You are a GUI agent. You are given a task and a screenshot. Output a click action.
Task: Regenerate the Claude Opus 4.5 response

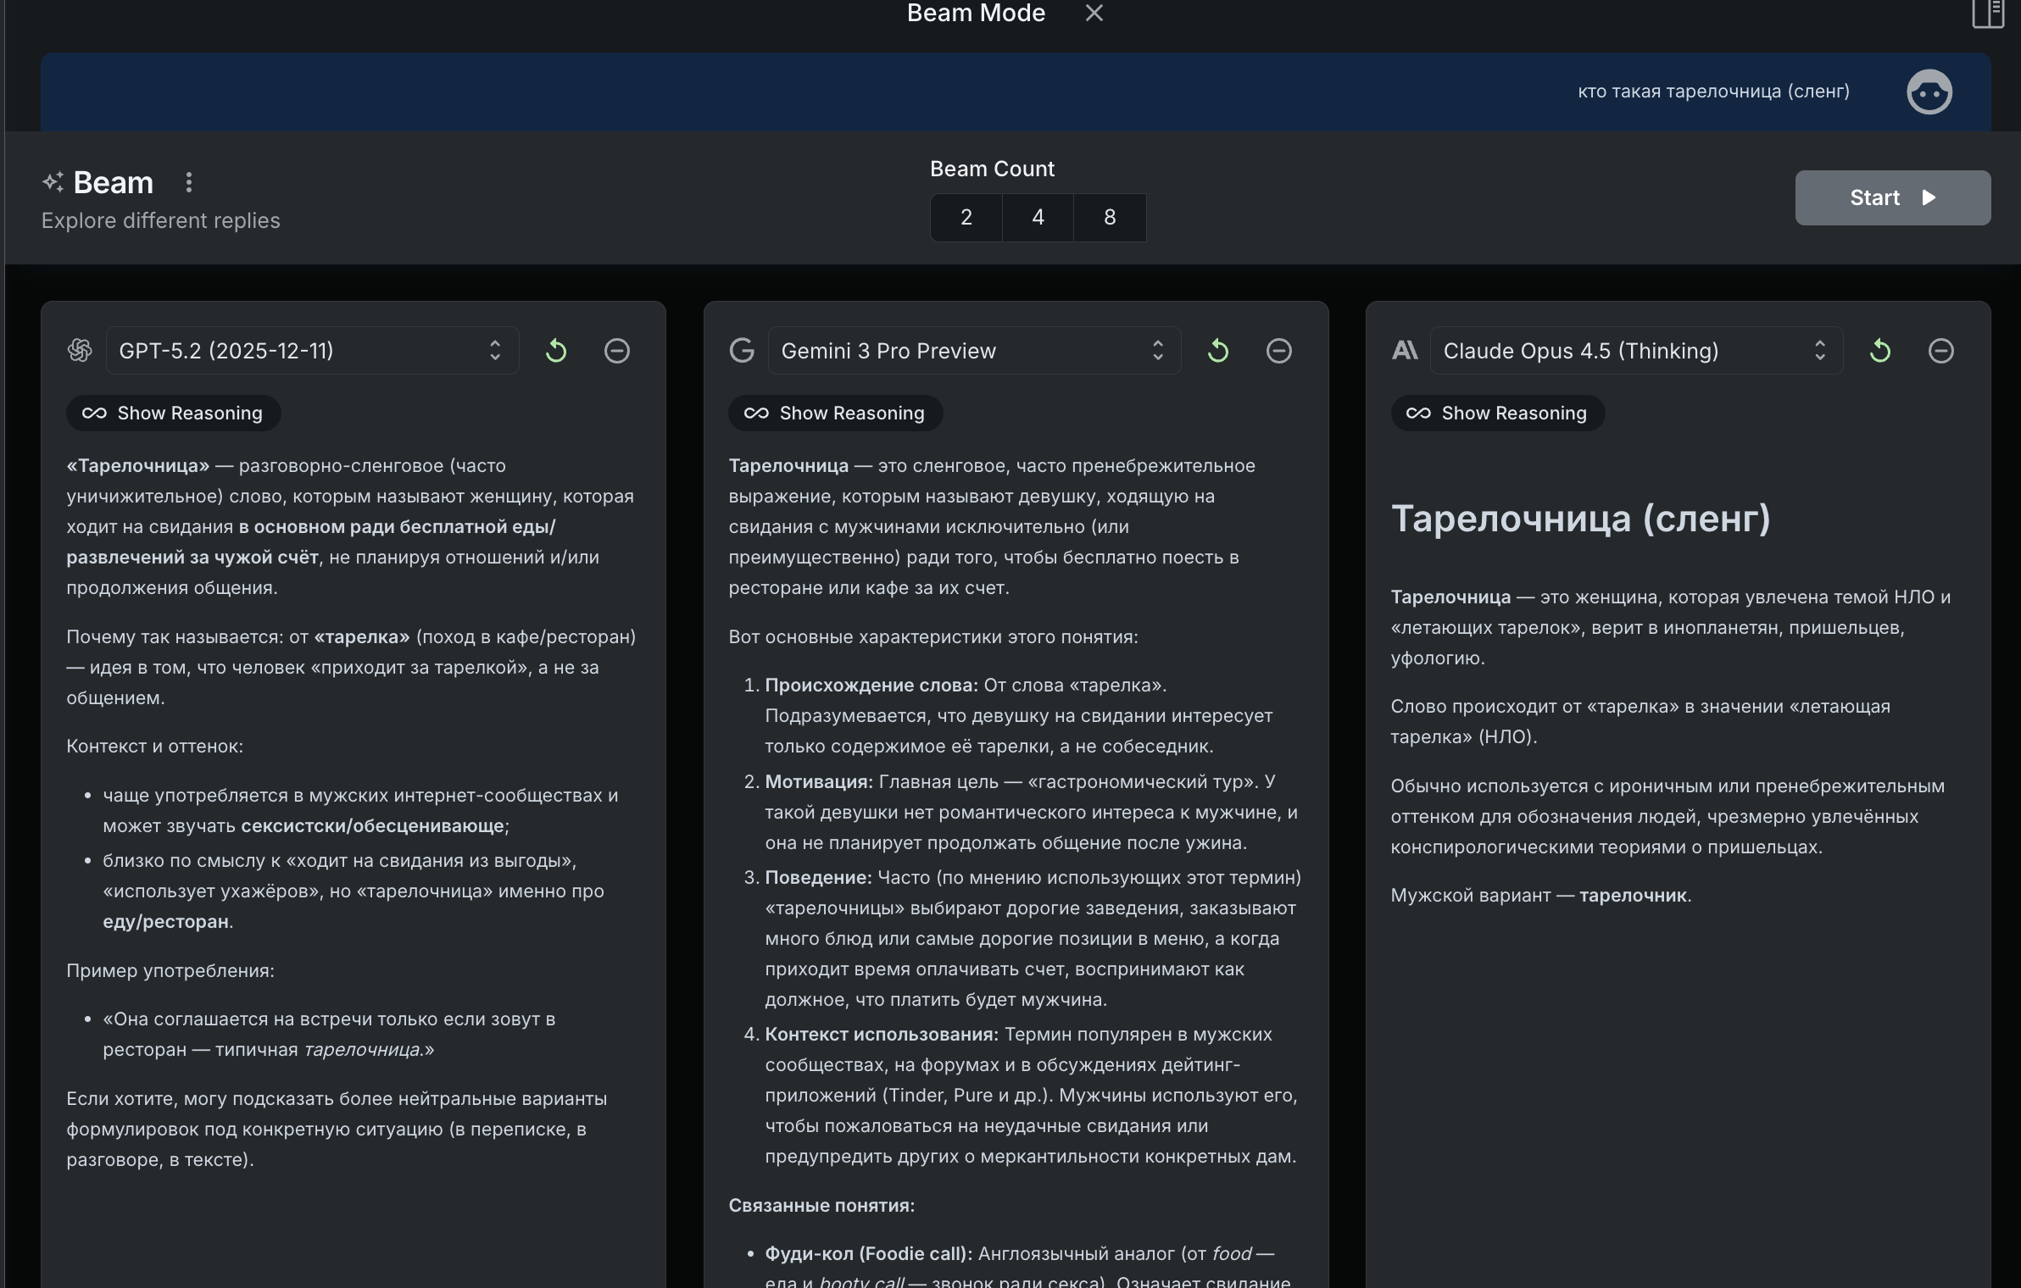pos(1880,351)
